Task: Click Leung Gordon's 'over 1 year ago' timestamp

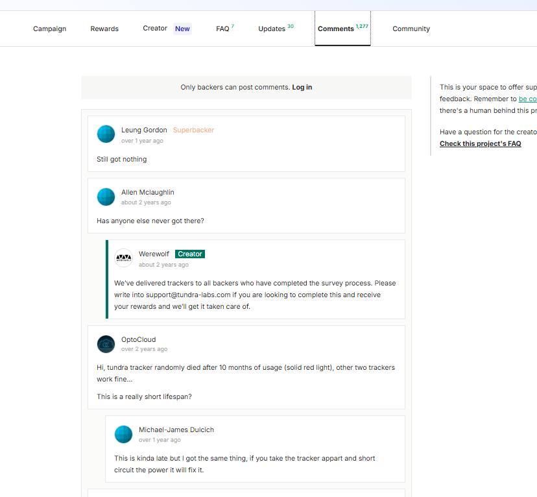Action: pos(142,141)
